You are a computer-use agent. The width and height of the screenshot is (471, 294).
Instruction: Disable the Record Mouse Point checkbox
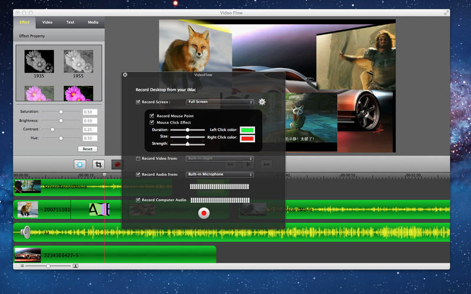152,116
